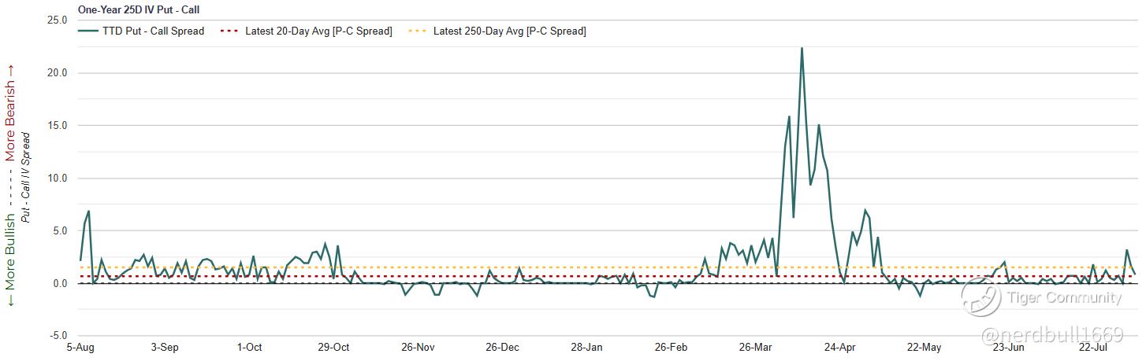Click the 24-Apr date axis label
1146x361 pixels.
(x=840, y=347)
